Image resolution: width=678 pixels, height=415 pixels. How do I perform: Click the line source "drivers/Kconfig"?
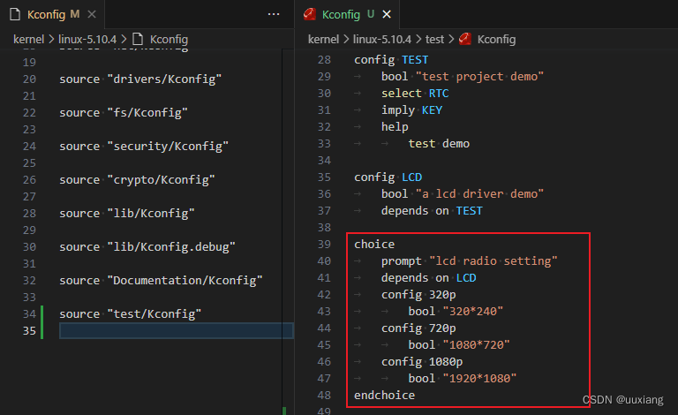(140, 79)
